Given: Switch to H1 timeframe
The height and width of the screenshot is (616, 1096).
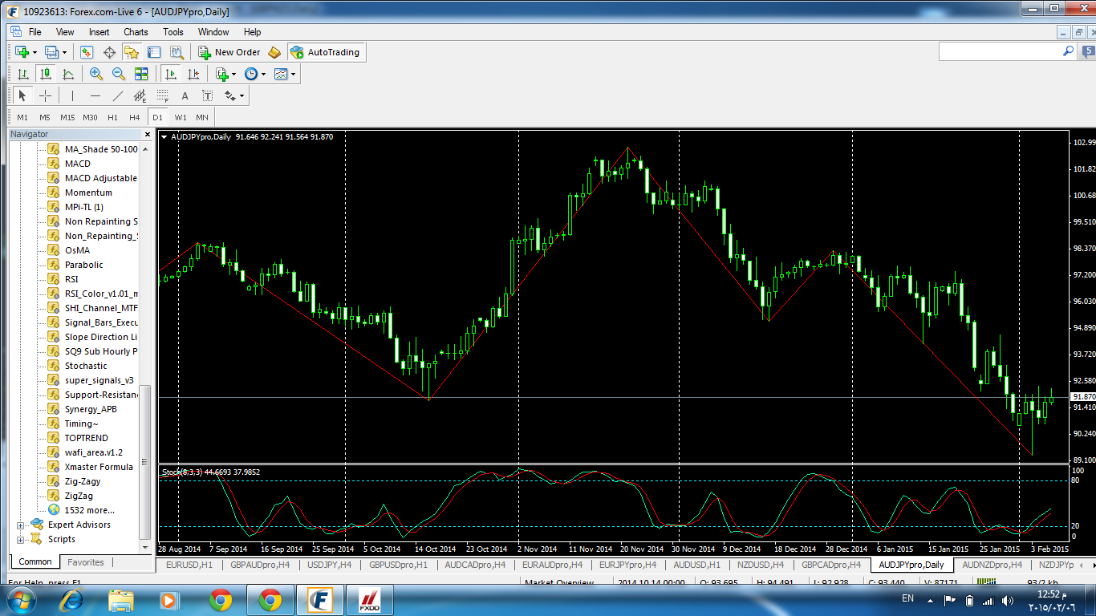Looking at the screenshot, I should [x=112, y=117].
